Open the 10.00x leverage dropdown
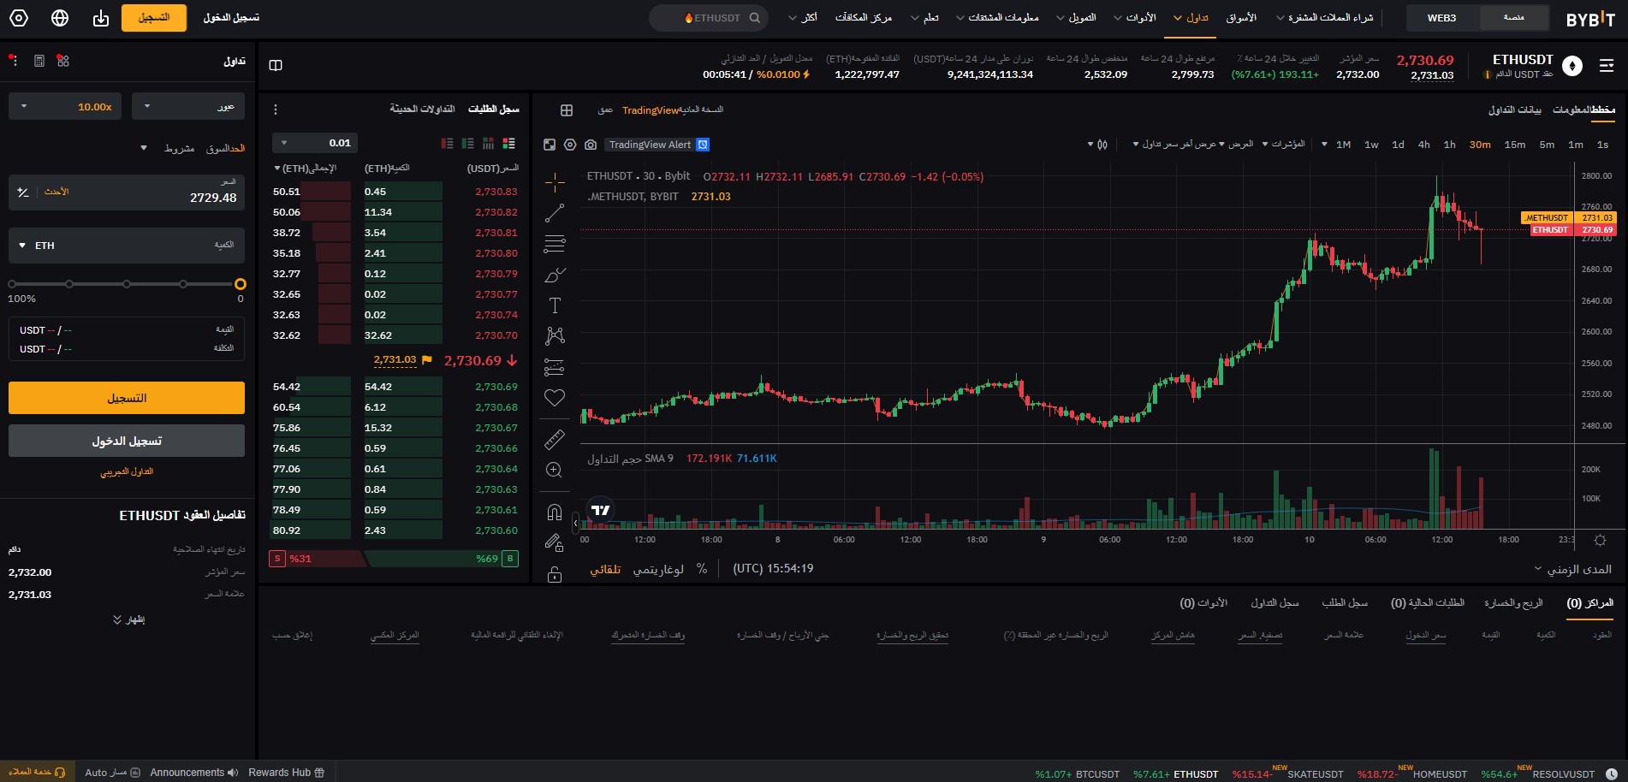 (65, 106)
